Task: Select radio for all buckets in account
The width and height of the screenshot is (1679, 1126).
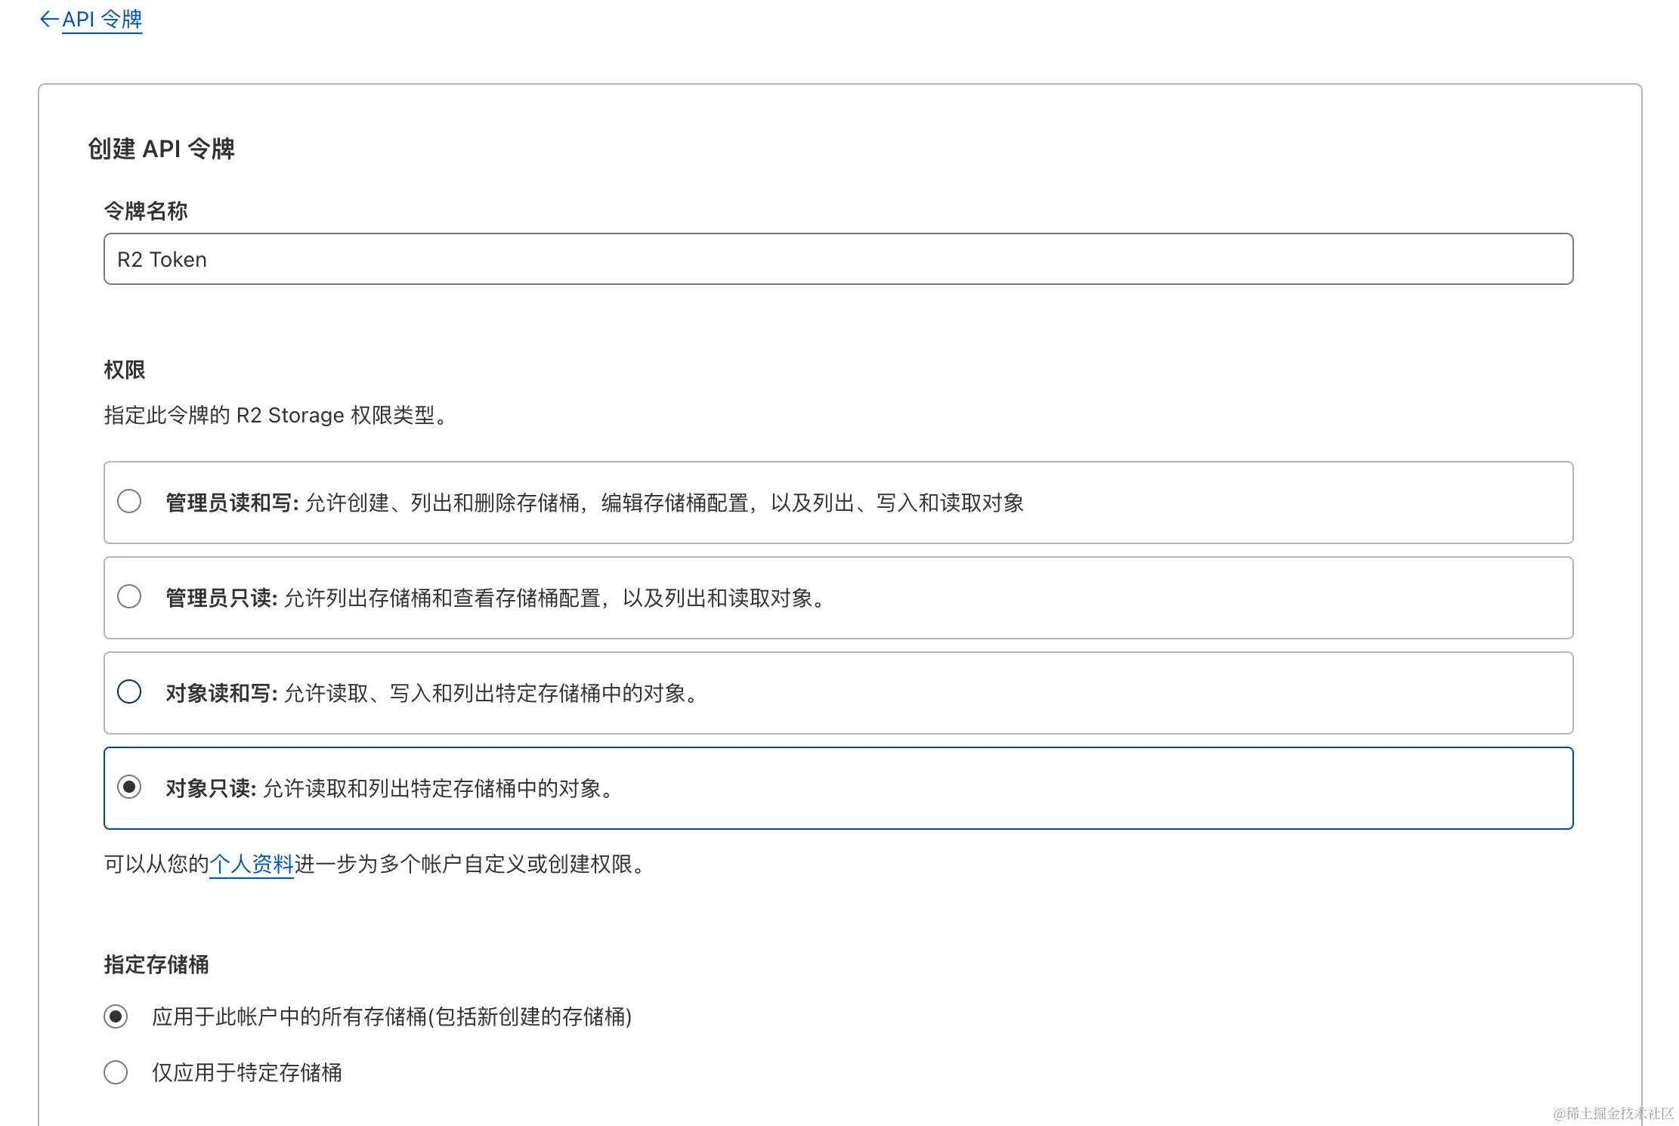Action: (x=116, y=1017)
